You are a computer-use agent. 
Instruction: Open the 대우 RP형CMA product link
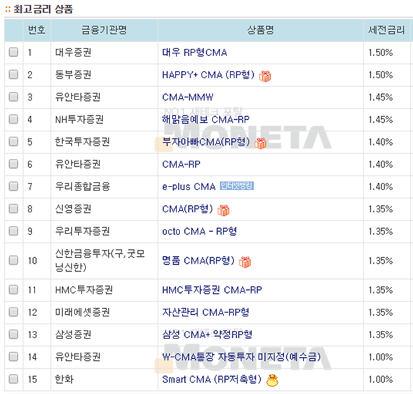[194, 53]
